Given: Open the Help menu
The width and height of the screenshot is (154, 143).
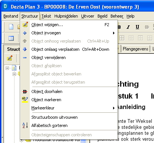Looking at the screenshot, I should point(131,16).
